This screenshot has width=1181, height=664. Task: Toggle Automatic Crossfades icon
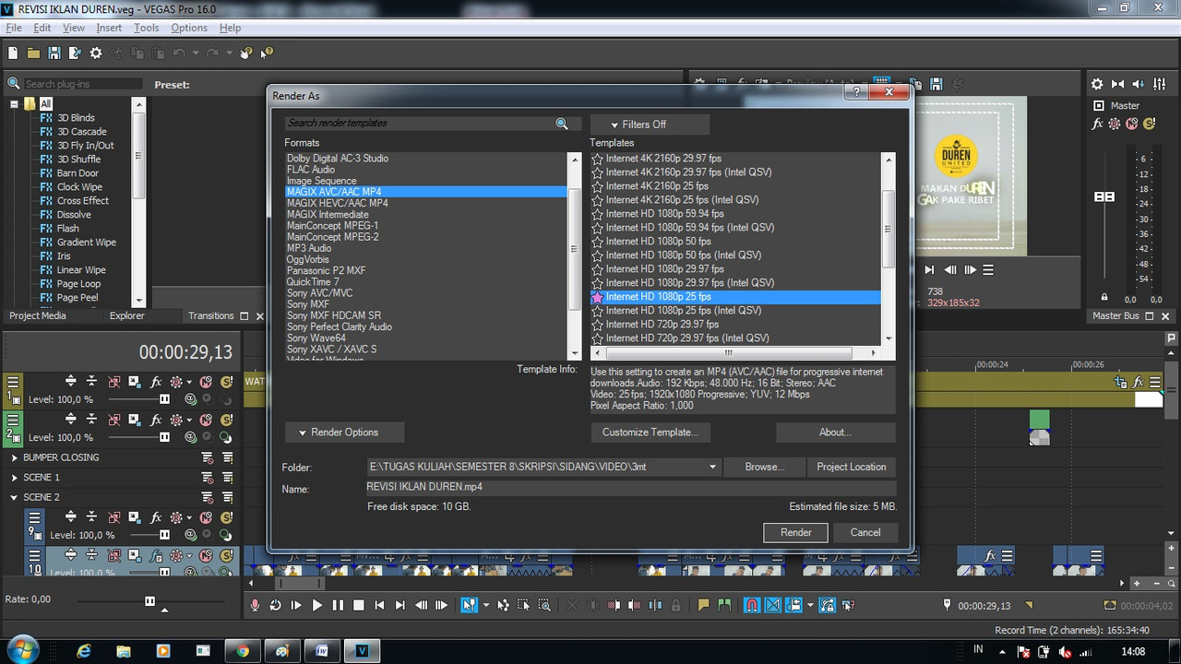pos(772,605)
